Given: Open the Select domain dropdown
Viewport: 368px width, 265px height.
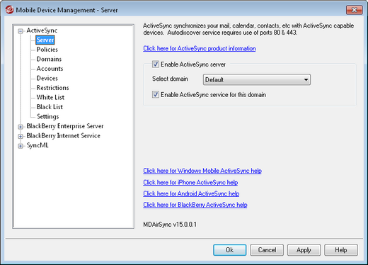Looking at the screenshot, I should click(x=257, y=79).
